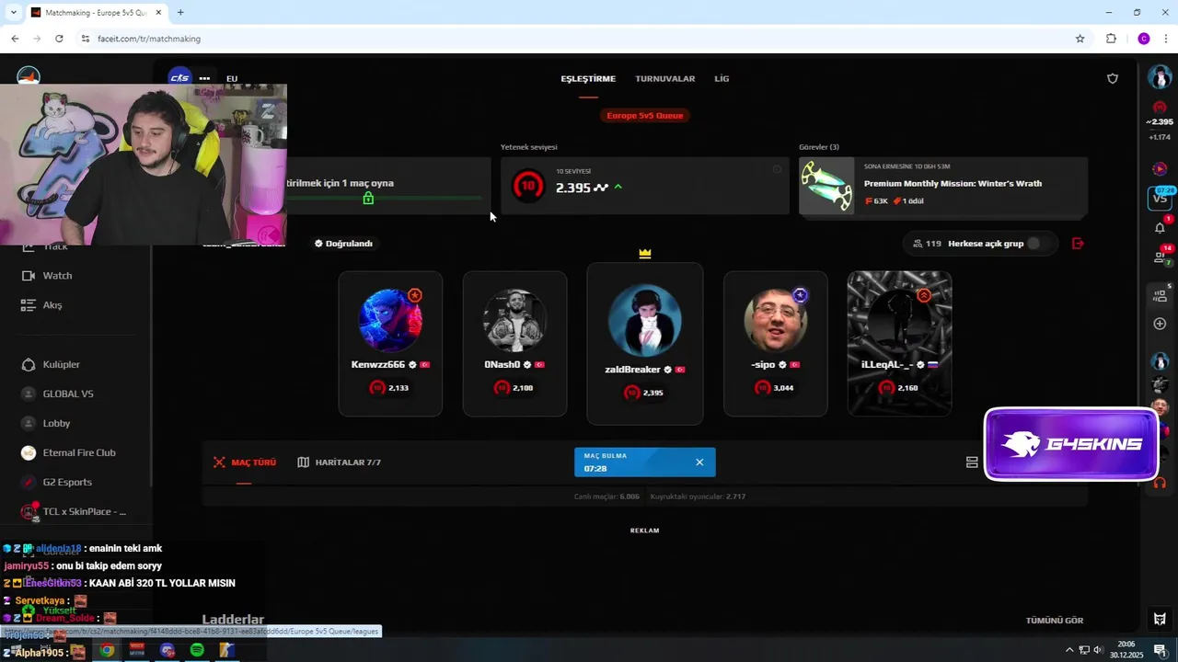Click the shield anti-cheat icon

(1112, 79)
